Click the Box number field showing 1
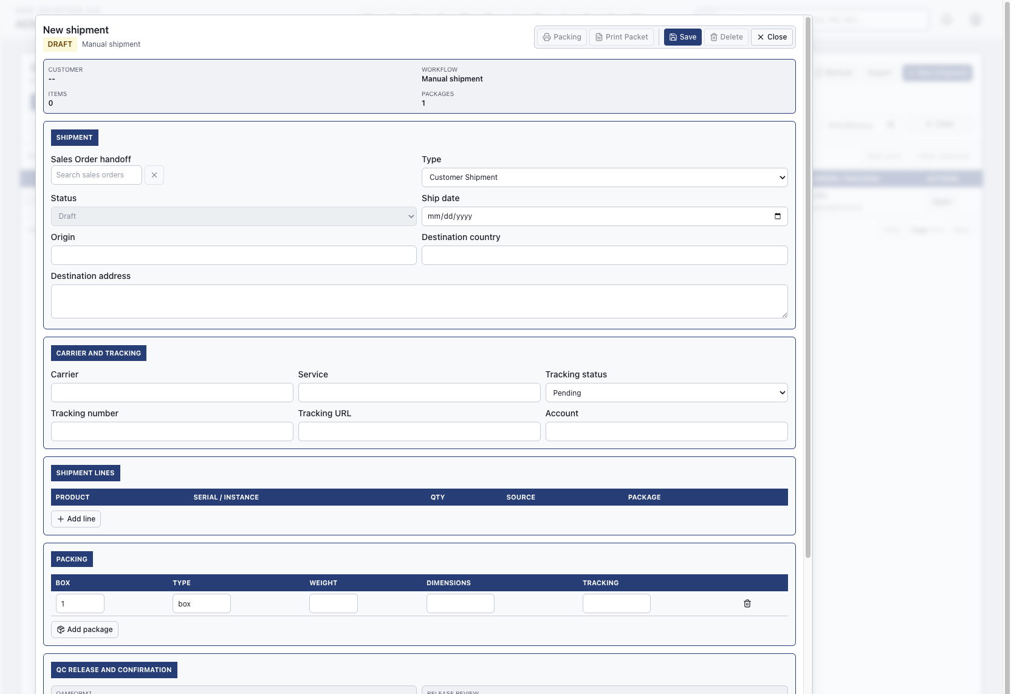The width and height of the screenshot is (1011, 694). [80, 603]
